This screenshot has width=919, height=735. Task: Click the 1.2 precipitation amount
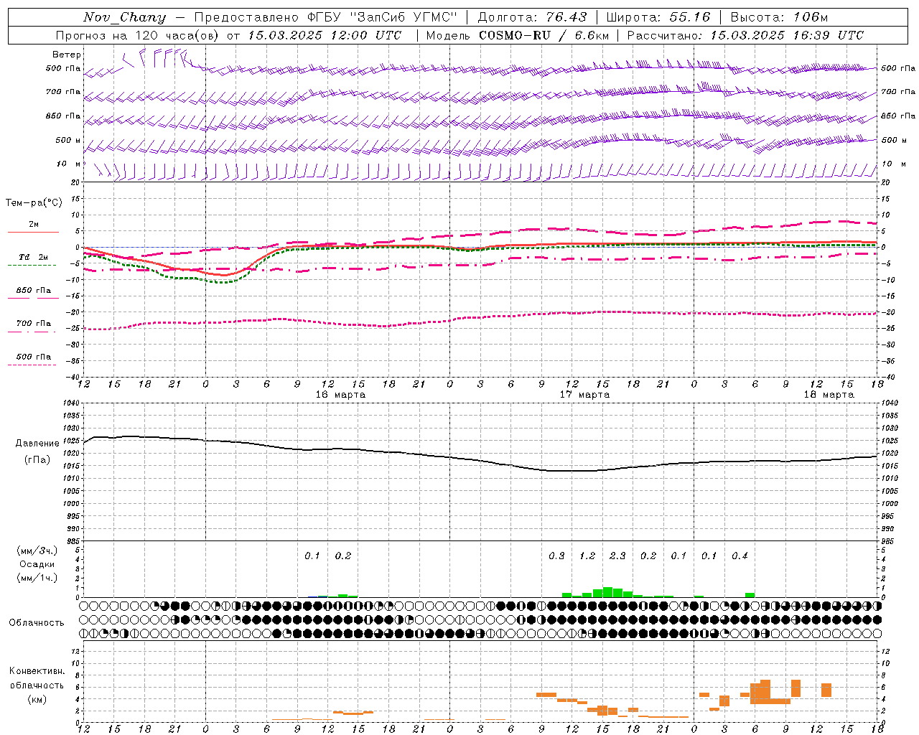point(587,556)
